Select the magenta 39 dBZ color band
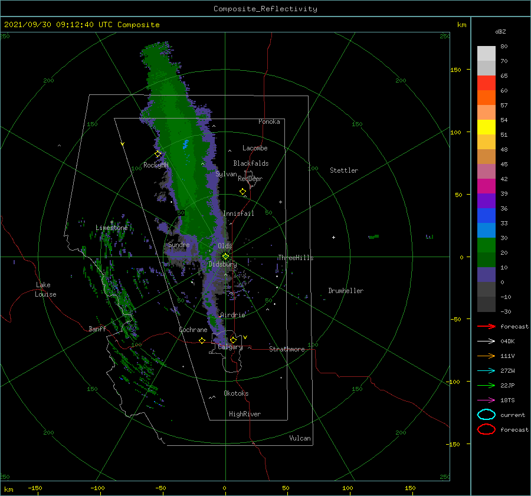The height and width of the screenshot is (496, 531). tap(486, 186)
